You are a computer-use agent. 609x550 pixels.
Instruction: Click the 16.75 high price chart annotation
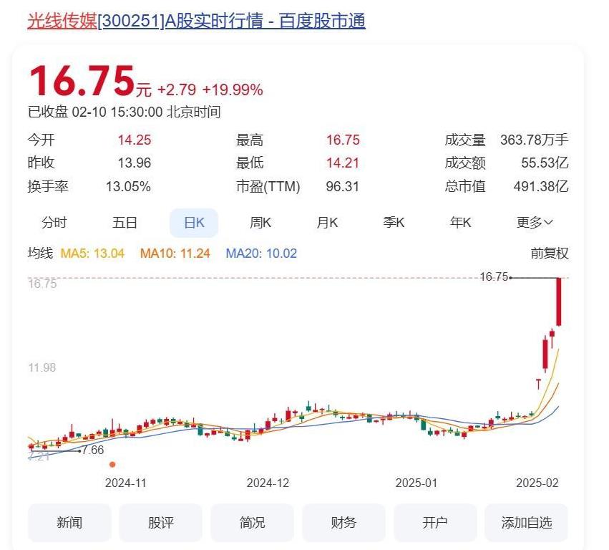click(494, 276)
